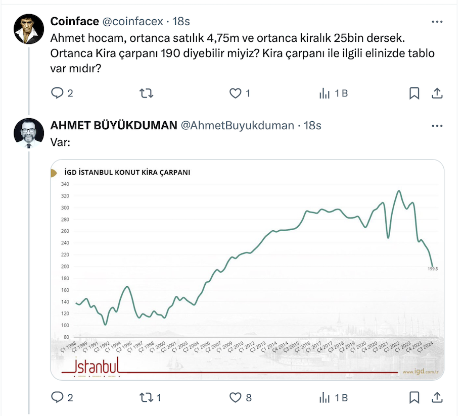This screenshot has width=464, height=416.
Task: Open the İstanbul Konut Kira Çarpanı chart image
Action: [247, 270]
